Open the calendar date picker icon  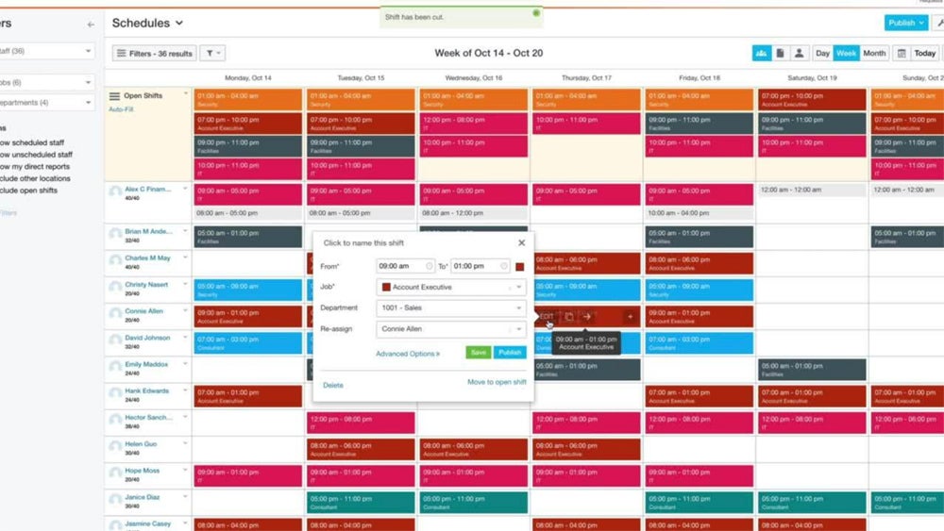(x=902, y=53)
